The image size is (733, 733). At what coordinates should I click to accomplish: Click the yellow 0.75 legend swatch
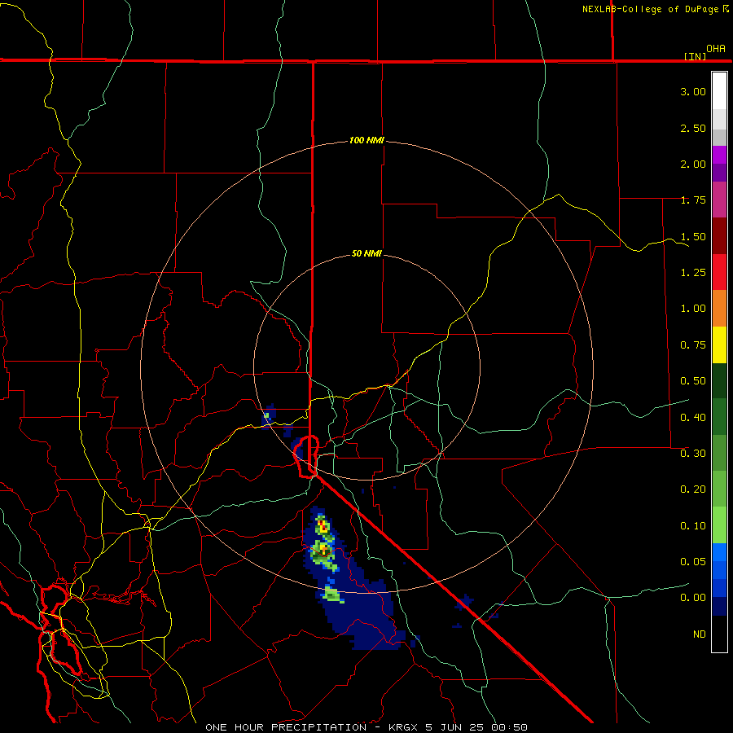point(719,345)
